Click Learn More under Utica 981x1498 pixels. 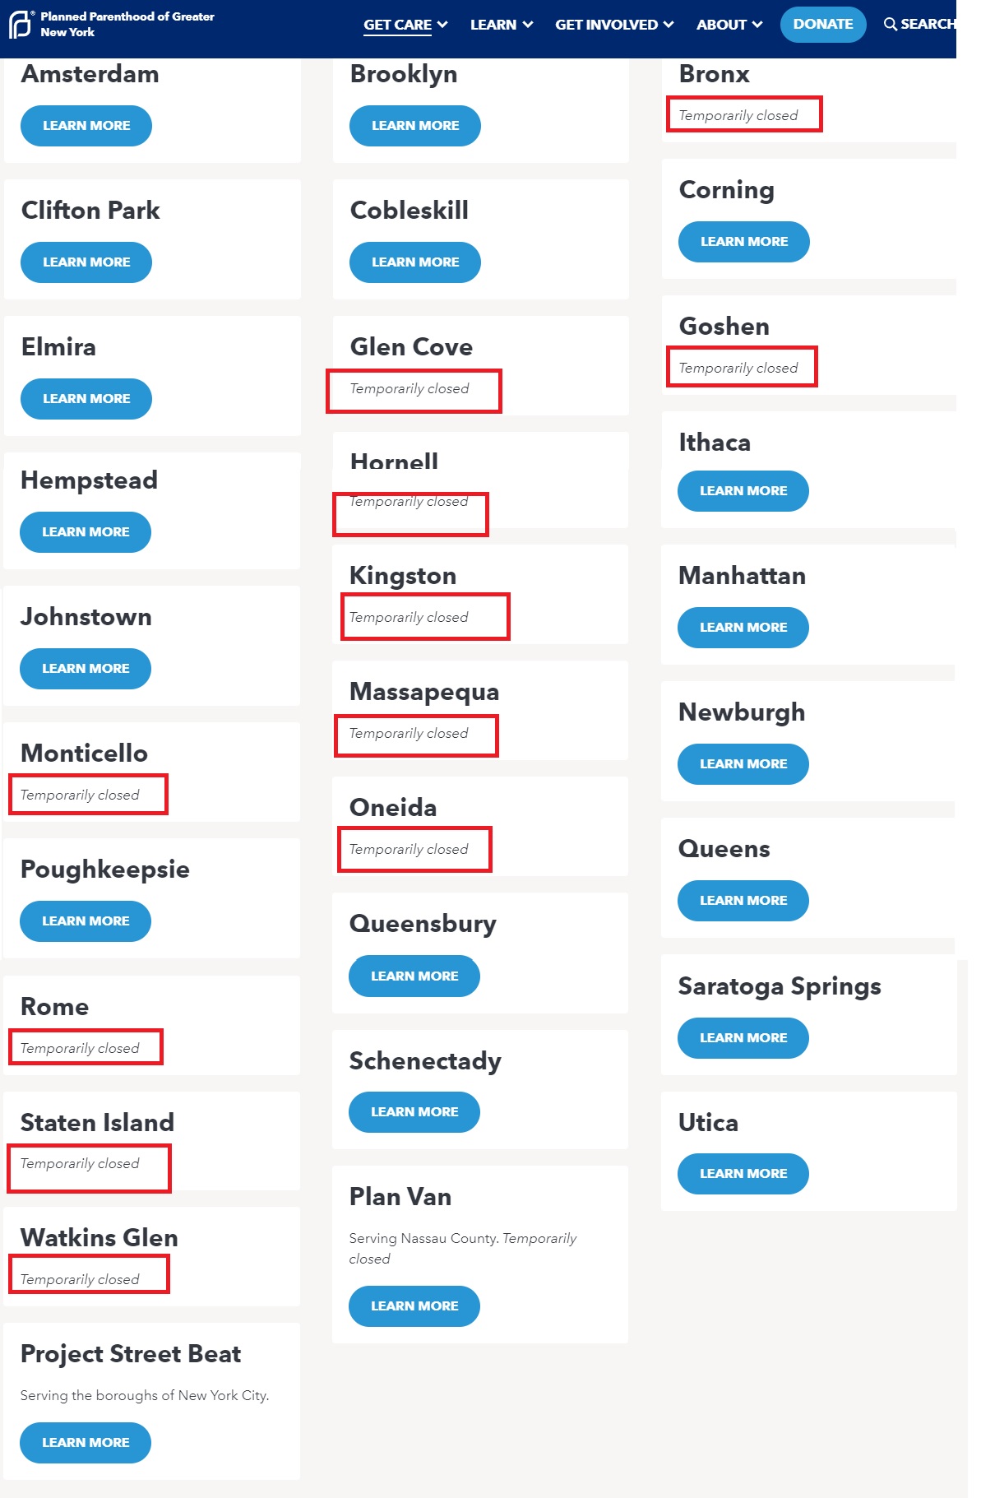click(743, 1174)
